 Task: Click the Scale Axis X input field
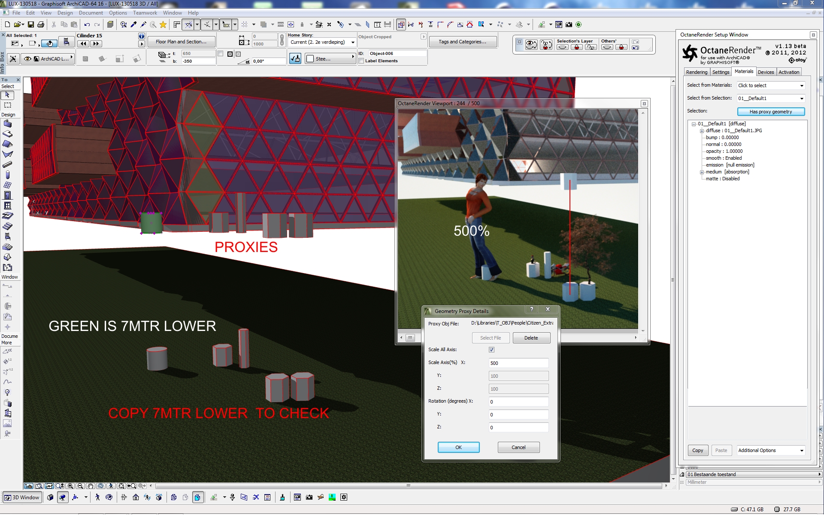[x=518, y=363]
